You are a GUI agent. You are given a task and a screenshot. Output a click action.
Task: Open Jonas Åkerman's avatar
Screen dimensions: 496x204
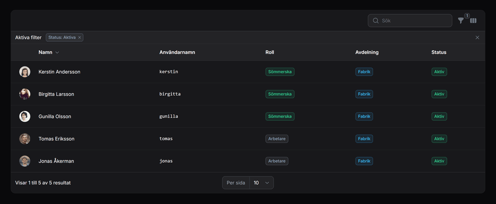coord(25,161)
